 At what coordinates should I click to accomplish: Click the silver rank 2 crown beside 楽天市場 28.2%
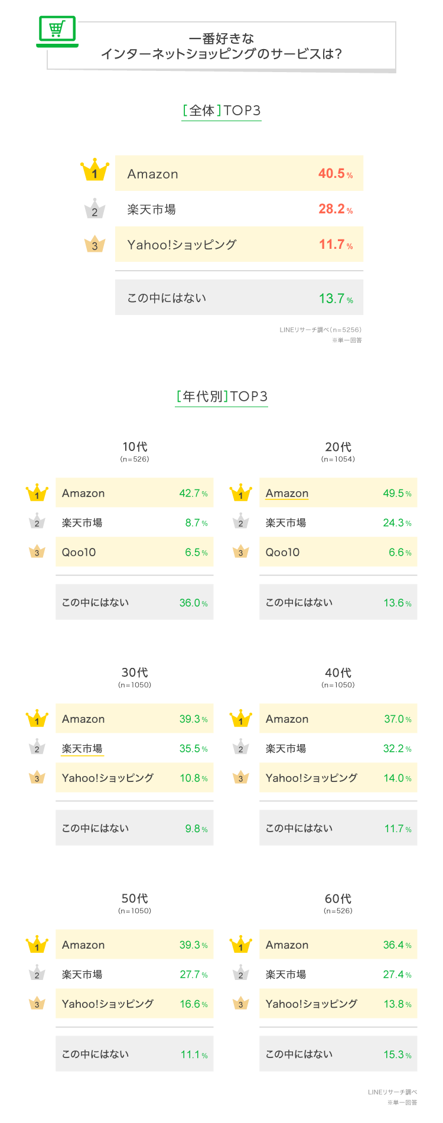coord(95,209)
